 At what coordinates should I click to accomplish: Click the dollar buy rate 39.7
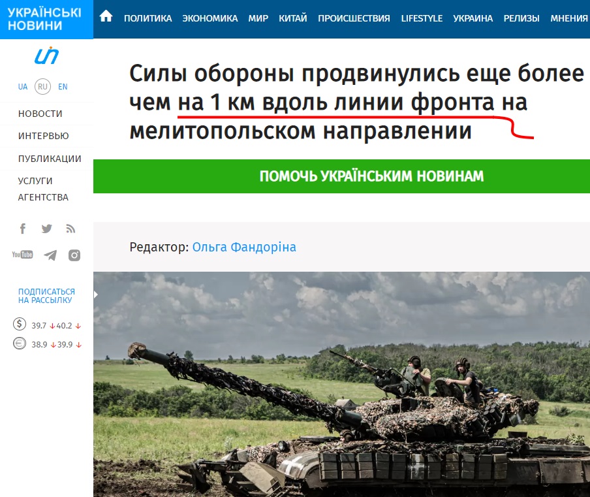[39, 325]
